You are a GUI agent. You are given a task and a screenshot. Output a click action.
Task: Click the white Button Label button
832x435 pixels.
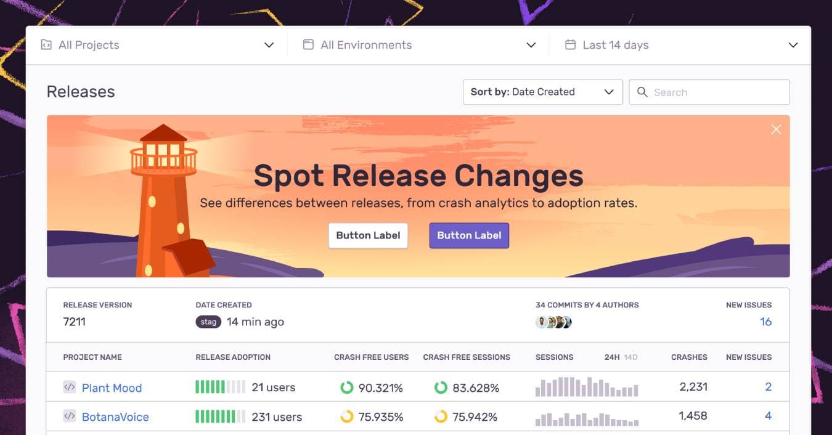pos(368,235)
